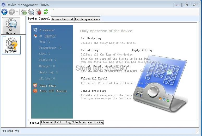Click the search device gear toolbar icon
202x136 pixels.
tap(31, 12)
